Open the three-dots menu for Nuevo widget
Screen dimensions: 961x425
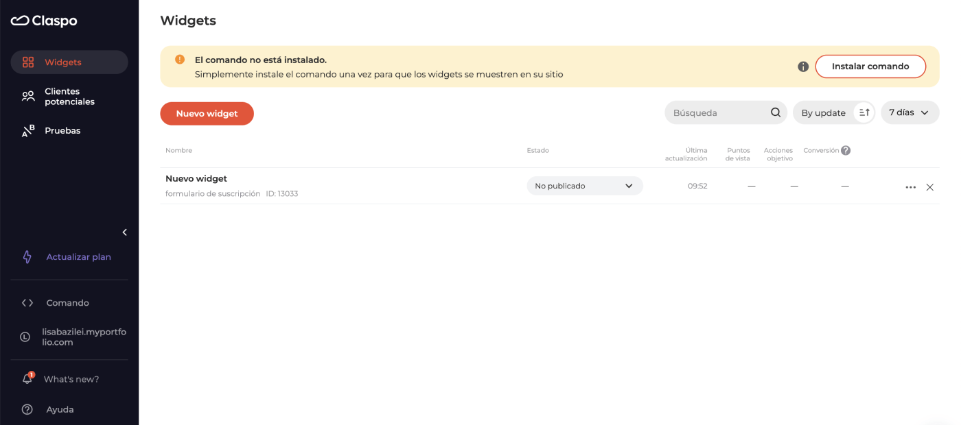tap(910, 187)
